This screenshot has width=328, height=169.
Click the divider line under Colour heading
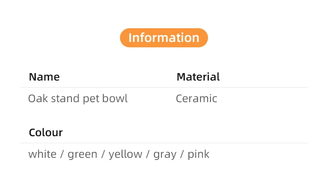[x=164, y=143]
